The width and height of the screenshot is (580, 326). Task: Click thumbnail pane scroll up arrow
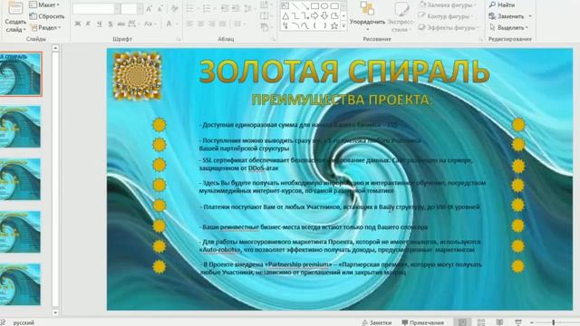tap(55, 48)
